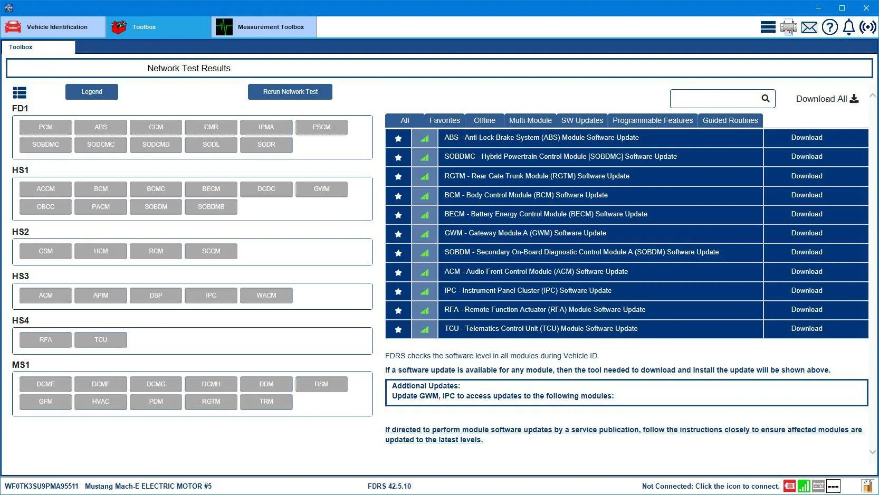Select the Offline filter tab
The height and width of the screenshot is (495, 879).
[x=484, y=120]
